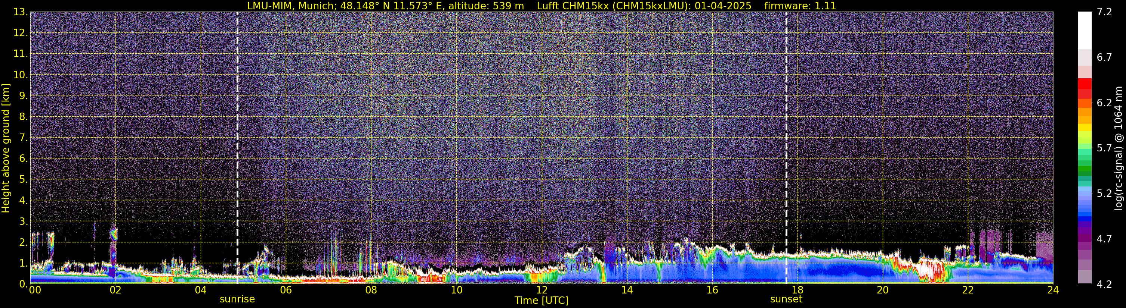Click the '08' time tick label
The height and width of the screenshot is (308, 1126).
click(x=371, y=290)
